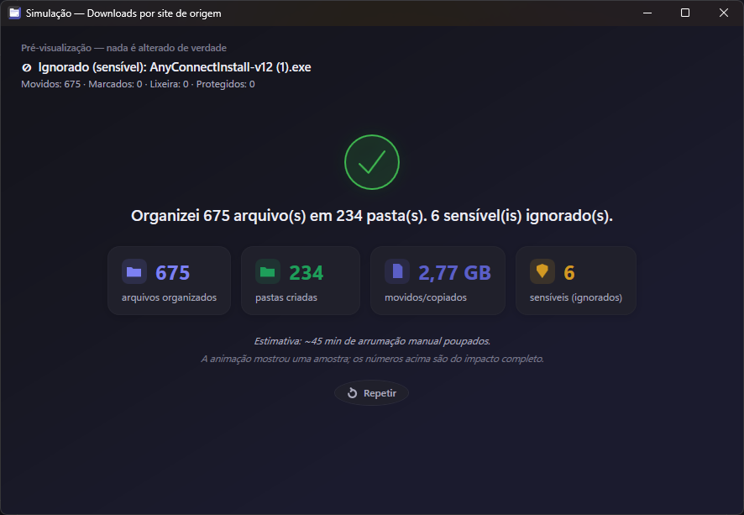Screen dimensions: 744x515
Task: Select the pastas criadas stat card
Action: (x=301, y=281)
